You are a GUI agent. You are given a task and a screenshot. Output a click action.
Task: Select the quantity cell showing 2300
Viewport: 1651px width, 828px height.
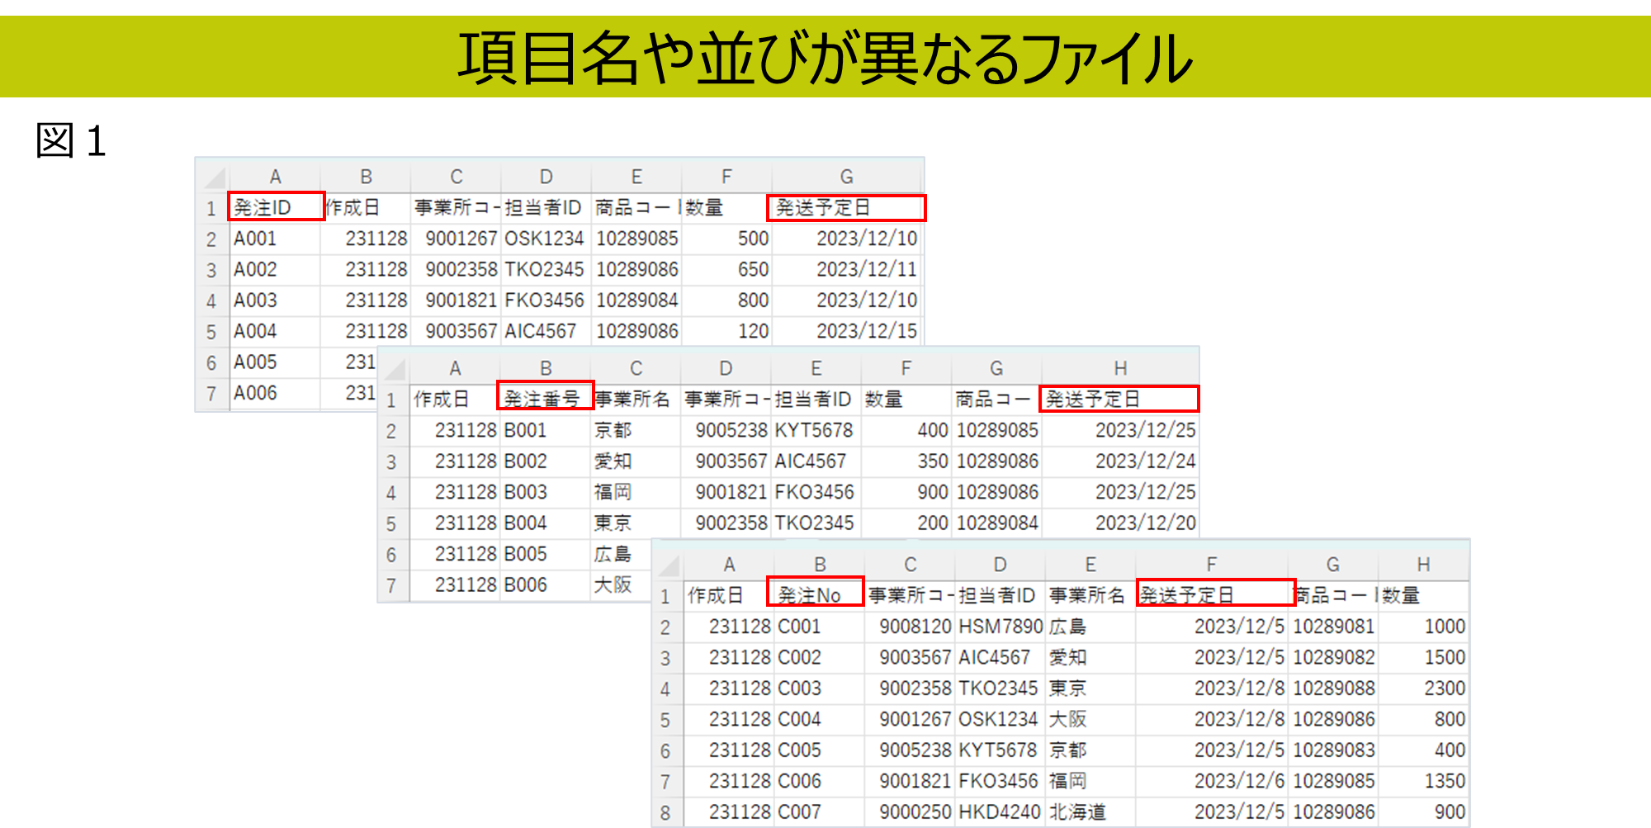click(1423, 688)
